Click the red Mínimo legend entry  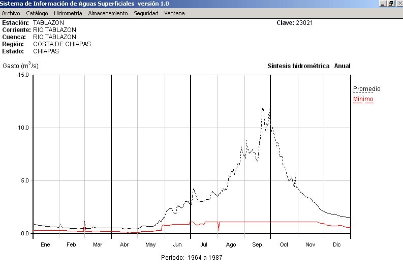[x=363, y=99]
